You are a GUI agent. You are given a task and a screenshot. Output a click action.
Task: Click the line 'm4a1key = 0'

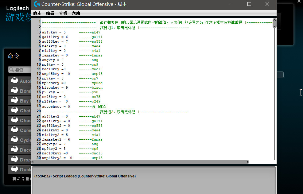tap(54, 51)
